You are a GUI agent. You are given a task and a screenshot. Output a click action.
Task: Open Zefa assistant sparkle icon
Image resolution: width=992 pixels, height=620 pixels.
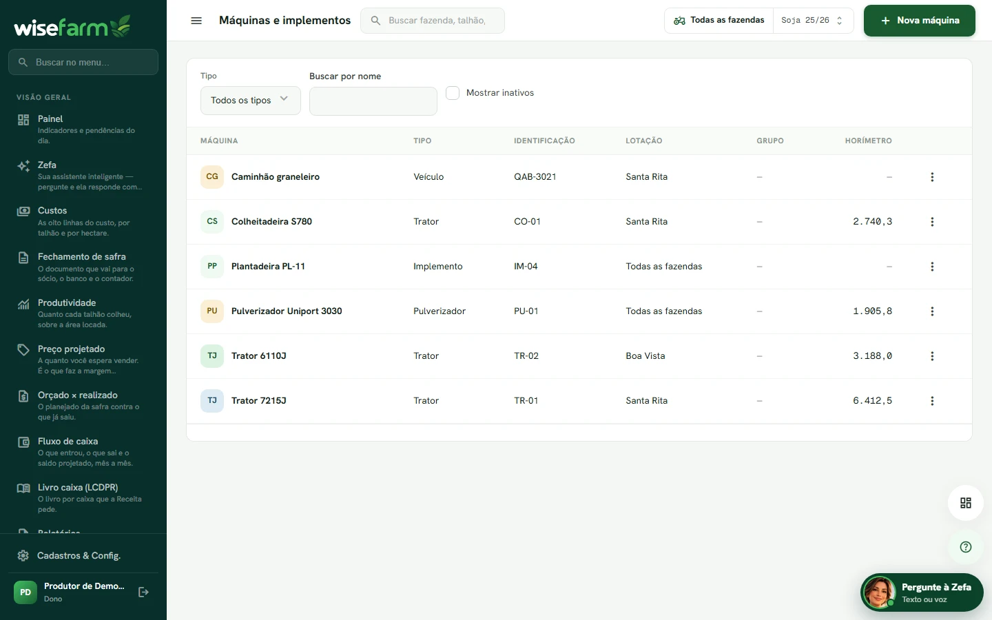tap(23, 166)
